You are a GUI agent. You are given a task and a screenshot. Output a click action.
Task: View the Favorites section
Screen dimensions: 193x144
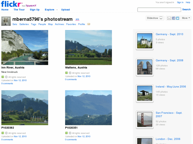(x=71, y=24)
